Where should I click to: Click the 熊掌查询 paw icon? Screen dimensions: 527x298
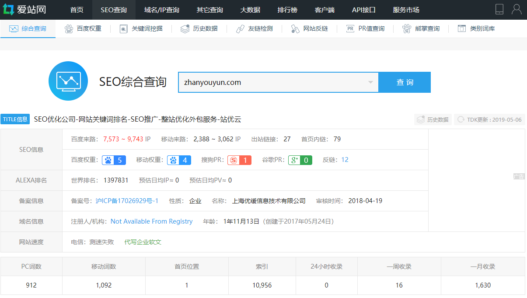coord(407,29)
